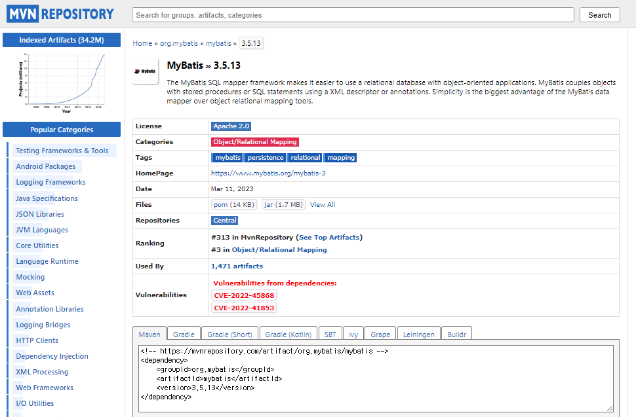Open JSON Libraries category
This screenshot has height=417, width=636.
coord(40,214)
